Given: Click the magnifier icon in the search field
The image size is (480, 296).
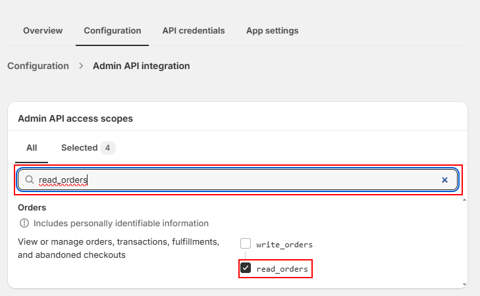Looking at the screenshot, I should 30,180.
